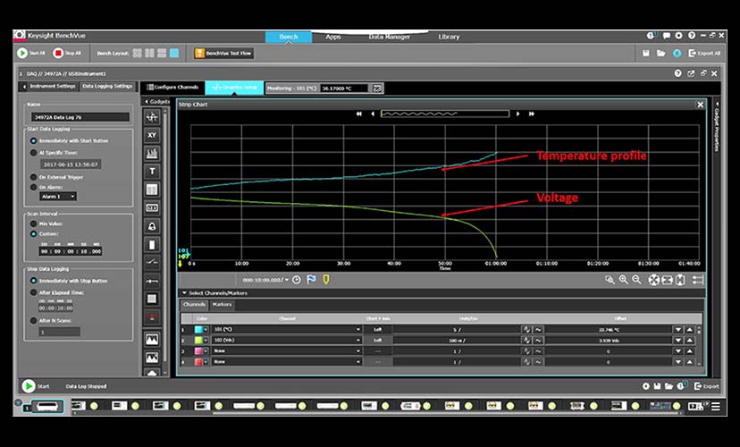Click the vertical autoscale icon
Screen dimensions: 740x447
pos(680,280)
